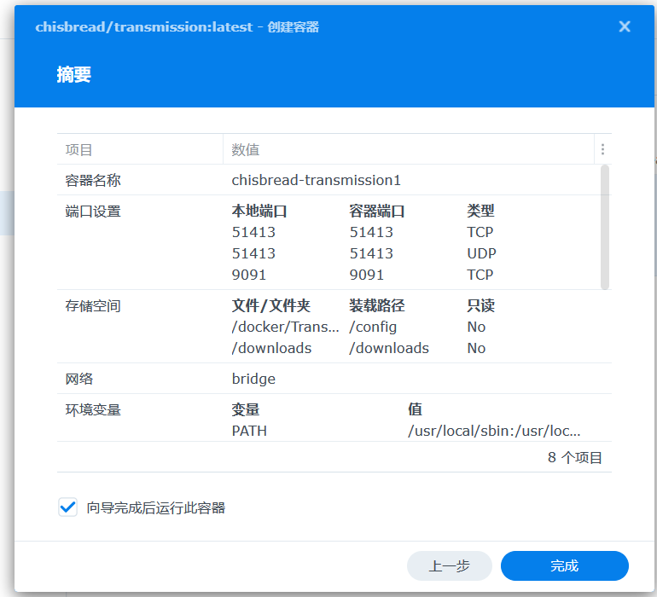Click the 变量 sub-header
The image size is (657, 597).
246,409
